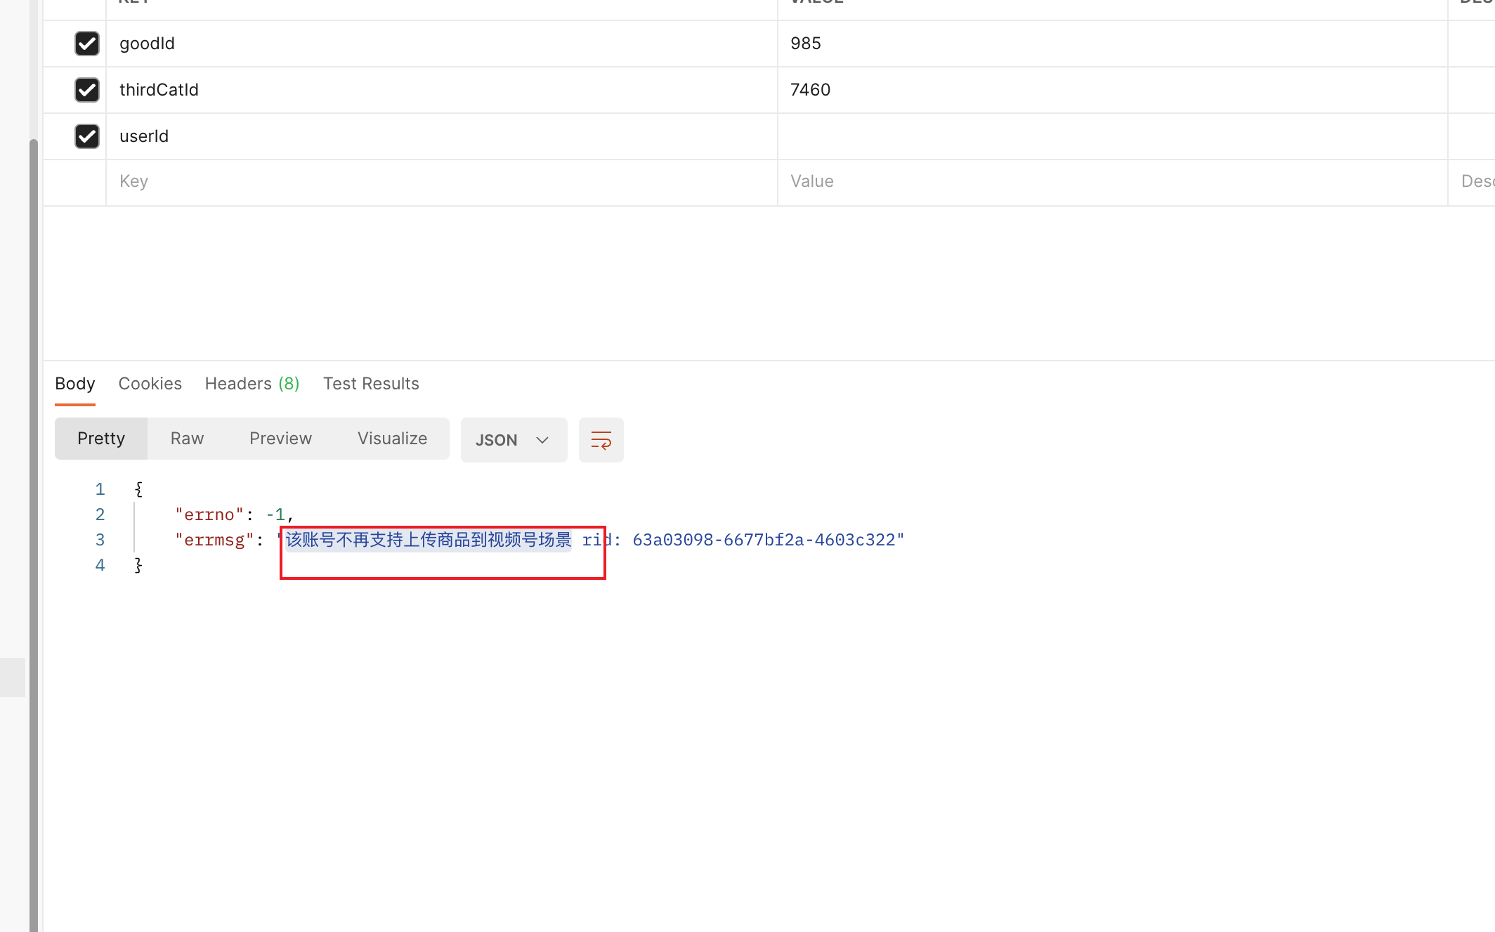The width and height of the screenshot is (1495, 932).
Task: Toggle the word wrap icon
Action: pos(601,440)
